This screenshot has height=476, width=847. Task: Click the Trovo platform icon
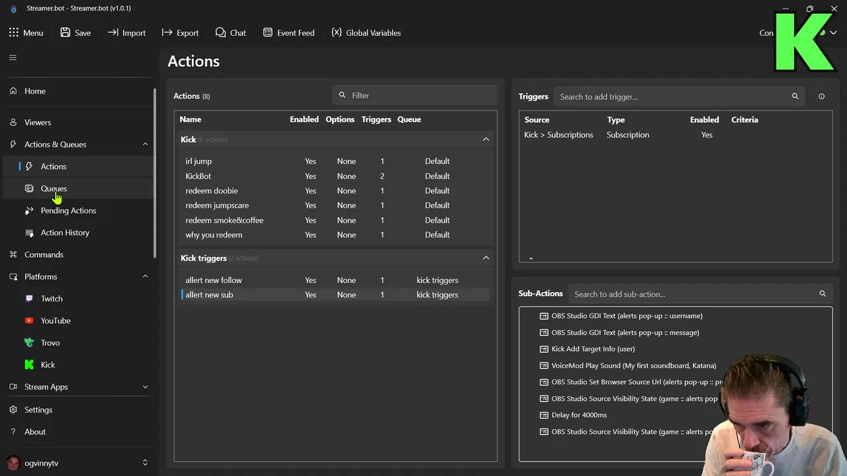click(x=29, y=342)
